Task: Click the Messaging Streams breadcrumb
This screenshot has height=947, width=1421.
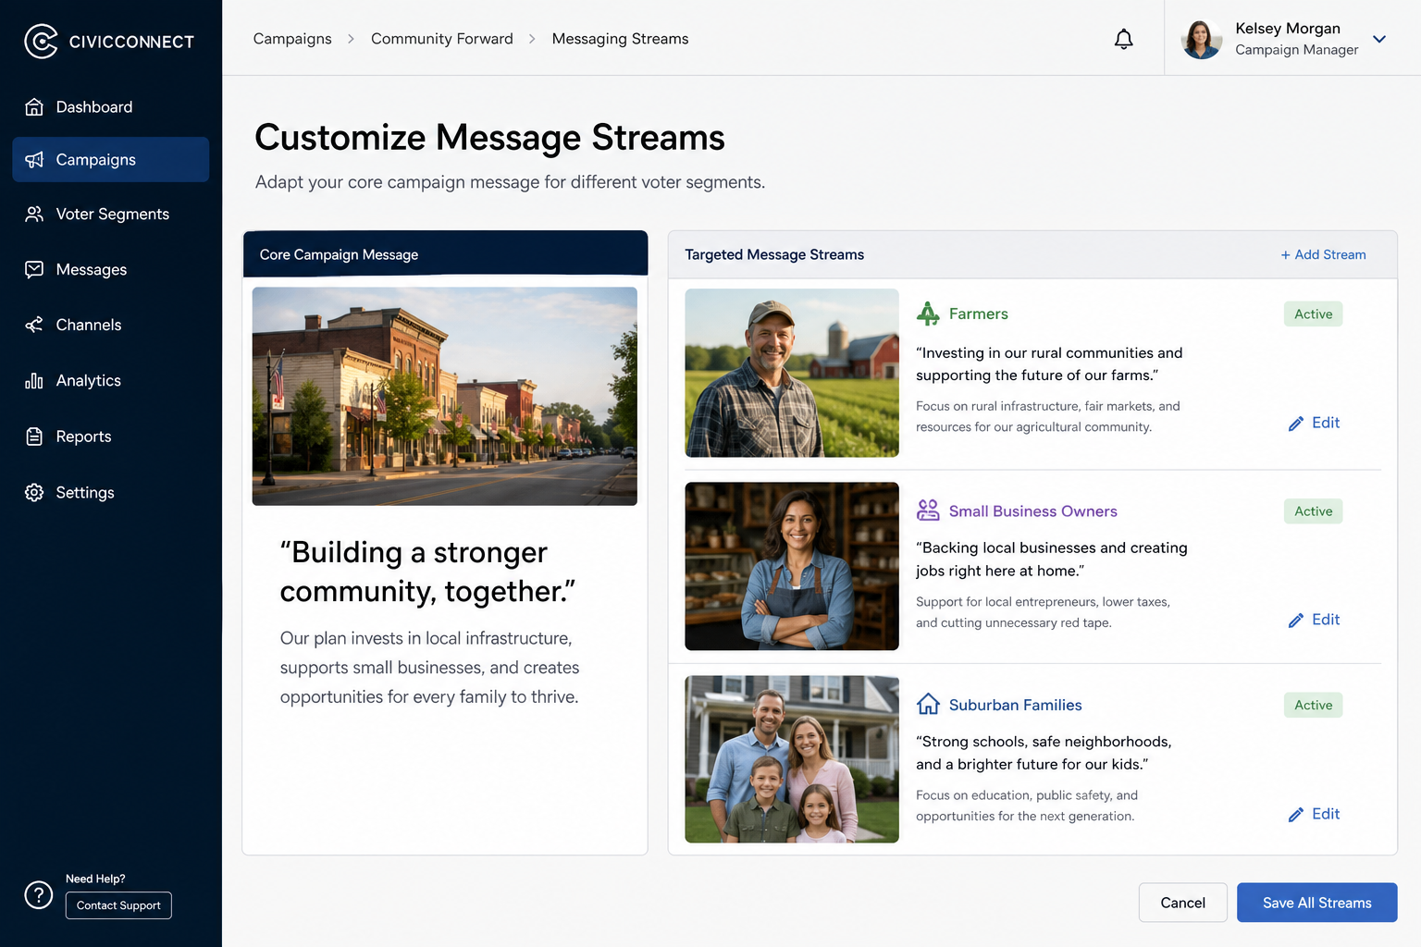Action: coord(621,39)
